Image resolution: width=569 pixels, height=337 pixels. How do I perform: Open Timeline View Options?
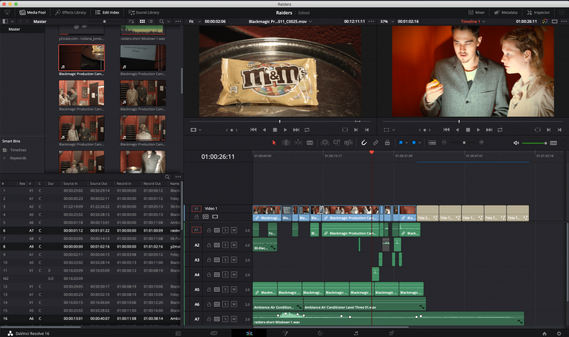[x=432, y=143]
